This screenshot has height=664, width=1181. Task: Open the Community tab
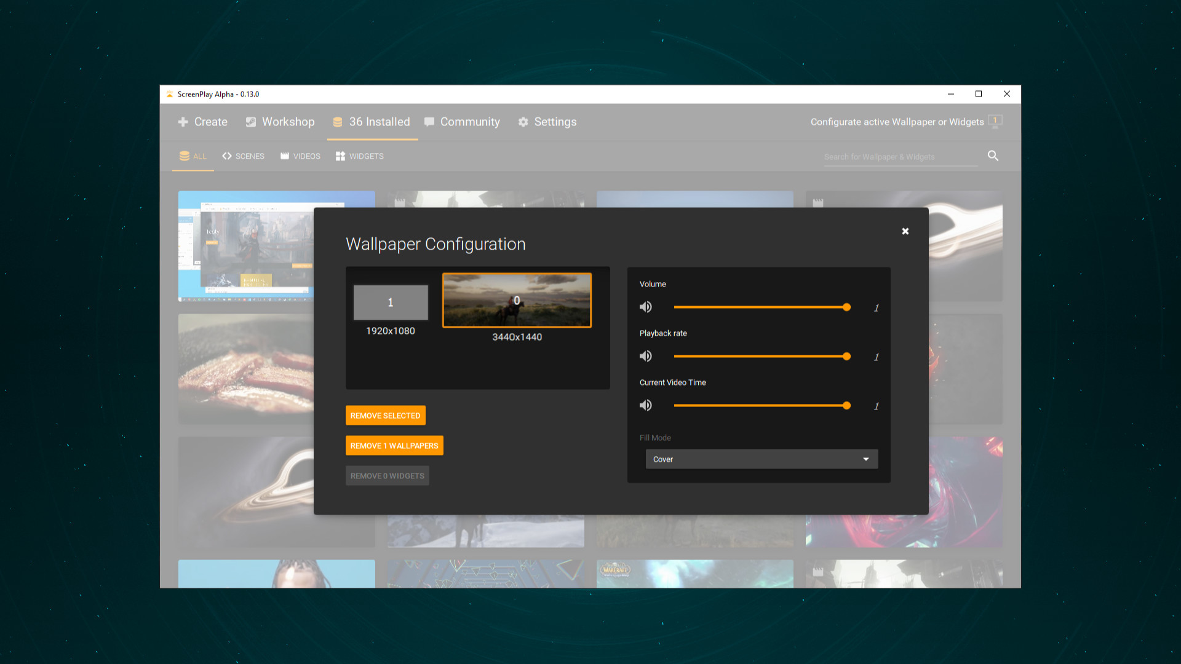click(x=462, y=122)
